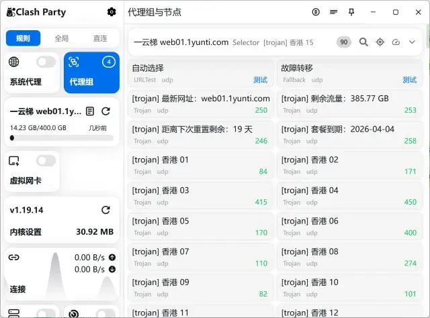
Task: Click the circled D delay display icon
Action: coord(316,12)
